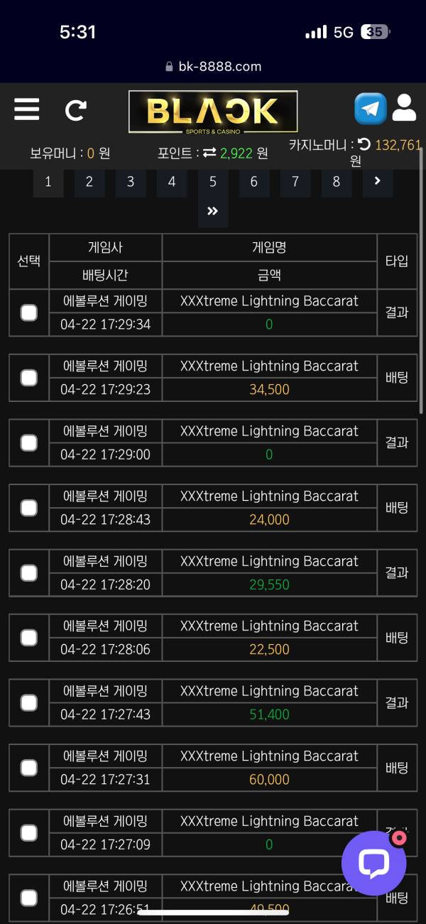Switch to page 2
Viewport: 426px width, 924px height.
click(89, 182)
